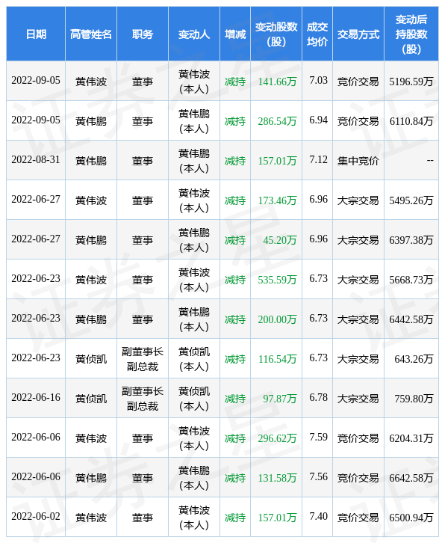Screen dimensions: 439x543
Task: Click the 交易方式 header
Action: [x=358, y=34]
